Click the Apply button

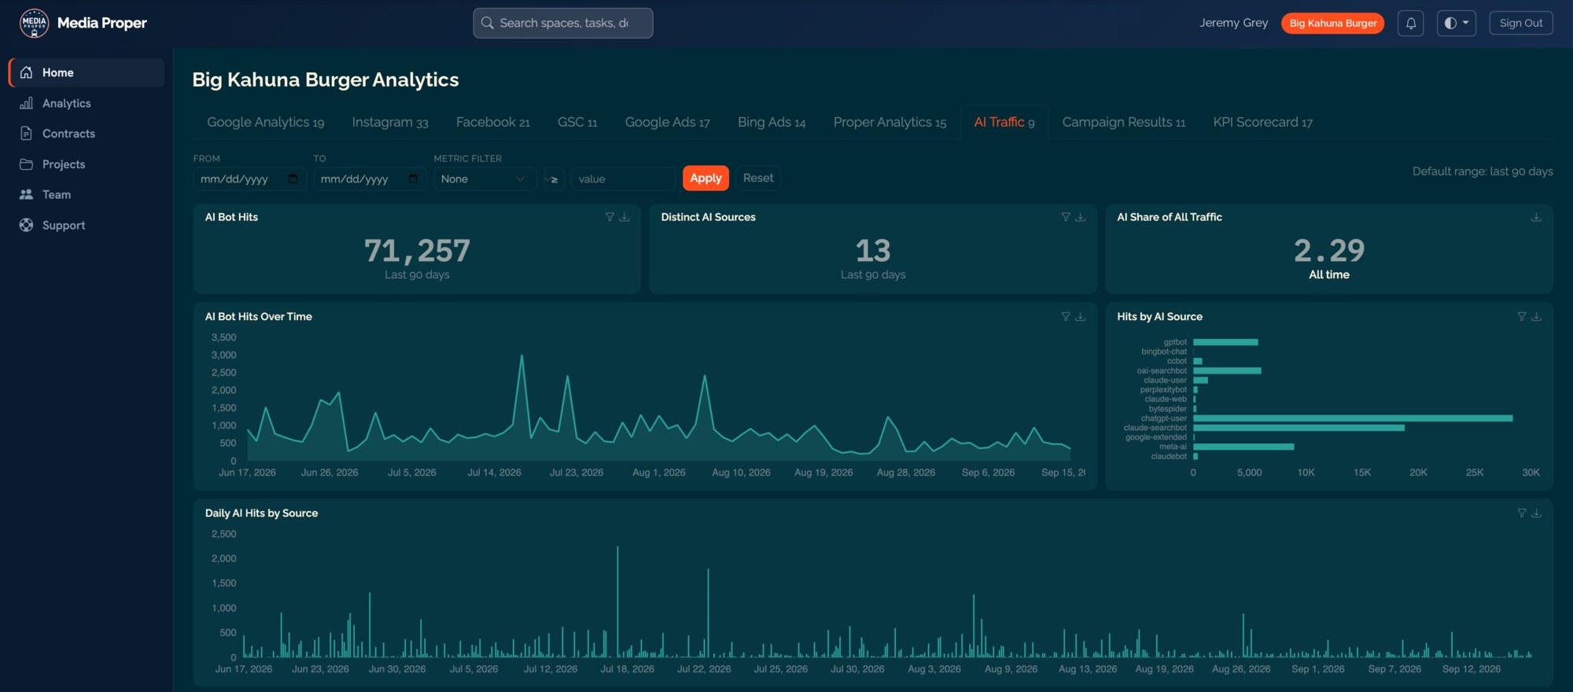(705, 178)
